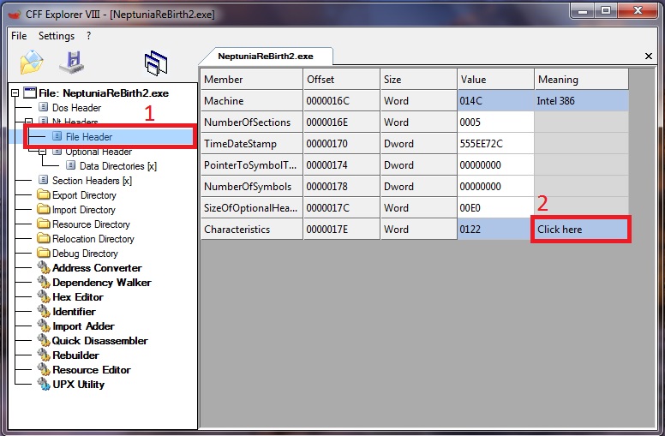This screenshot has height=436, width=665.
Task: Click the Import Adder gear icon
Action: point(43,326)
